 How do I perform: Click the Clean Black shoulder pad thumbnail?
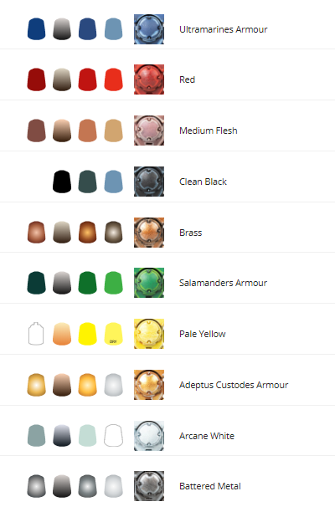[x=149, y=182]
